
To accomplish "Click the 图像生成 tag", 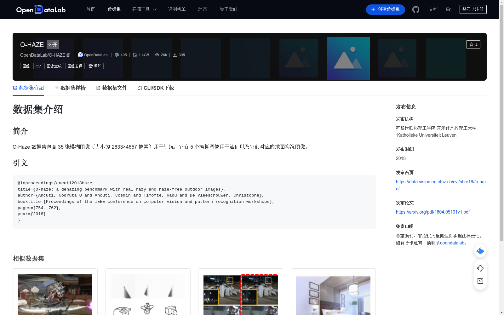I will (54, 66).
